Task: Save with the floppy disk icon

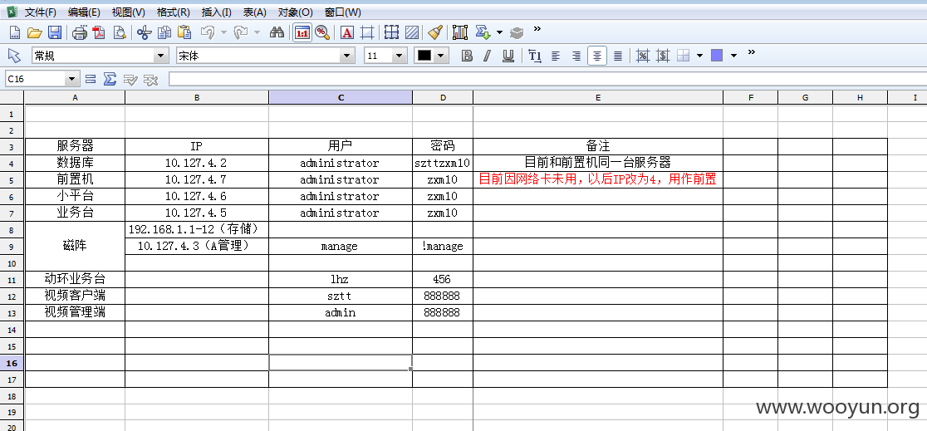Action: (x=54, y=32)
